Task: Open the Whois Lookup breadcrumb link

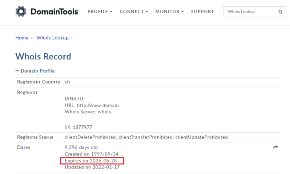Action: point(53,38)
